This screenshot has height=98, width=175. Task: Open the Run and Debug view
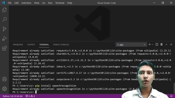tap(4, 39)
